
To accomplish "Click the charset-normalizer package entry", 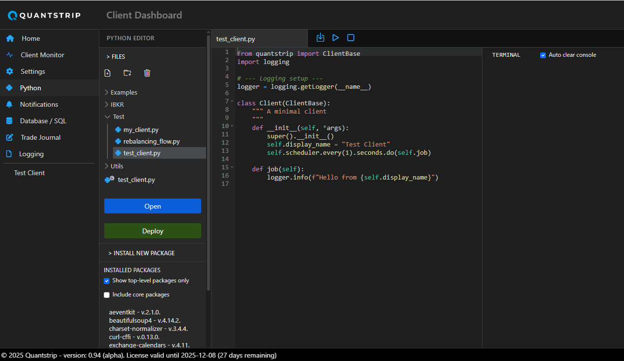I will click(x=148, y=328).
